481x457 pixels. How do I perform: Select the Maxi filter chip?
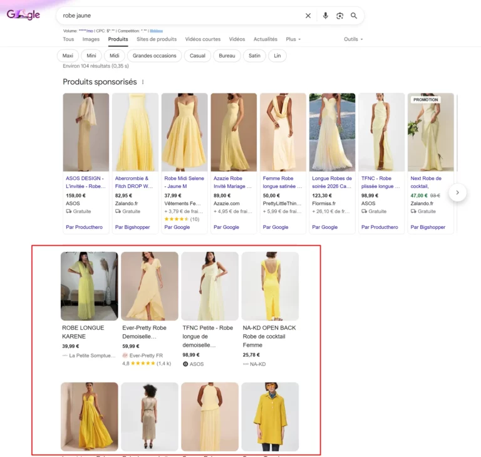(68, 56)
